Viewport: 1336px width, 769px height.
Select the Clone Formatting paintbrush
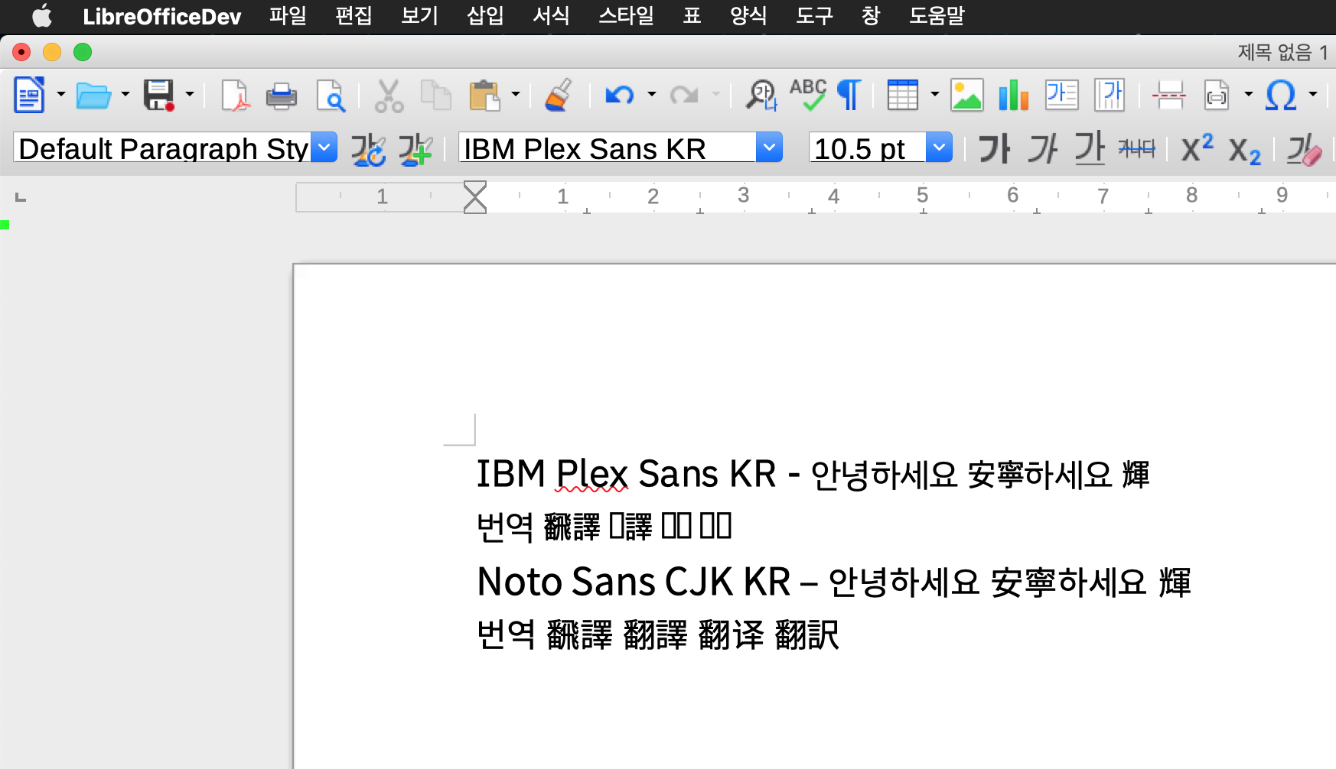(559, 95)
